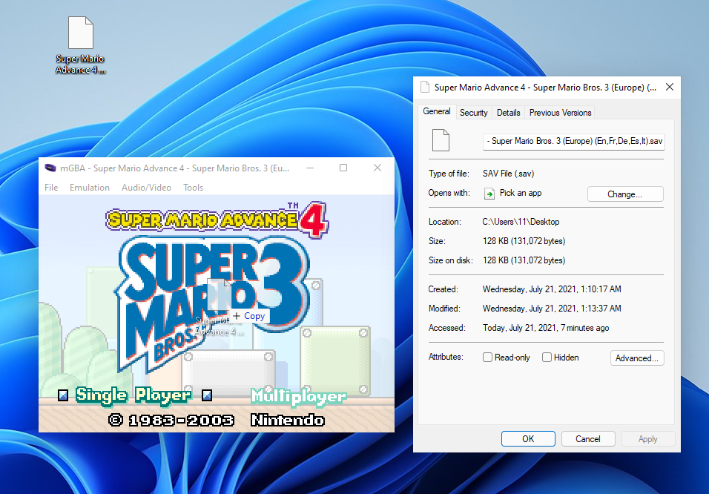This screenshot has width=709, height=494.
Task: Open the Audio/Video menu in mGBA
Action: (146, 187)
